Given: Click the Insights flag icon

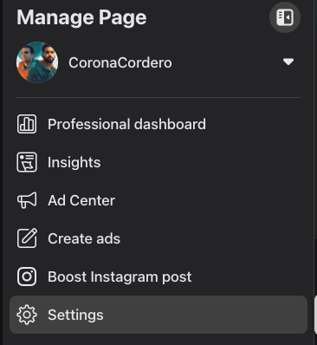Looking at the screenshot, I should tap(27, 162).
